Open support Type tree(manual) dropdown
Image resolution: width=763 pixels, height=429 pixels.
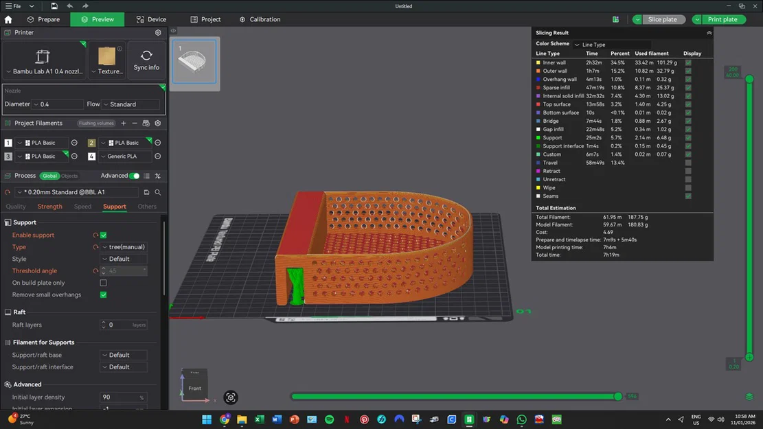tap(124, 247)
